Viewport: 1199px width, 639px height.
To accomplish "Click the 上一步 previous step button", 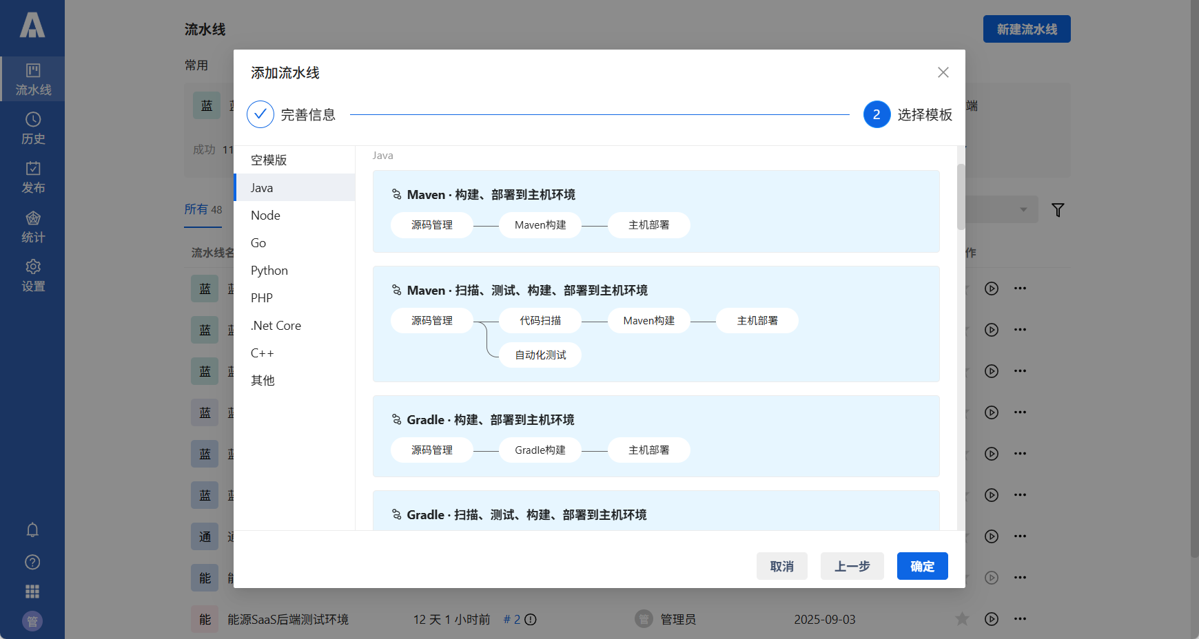I will point(852,566).
